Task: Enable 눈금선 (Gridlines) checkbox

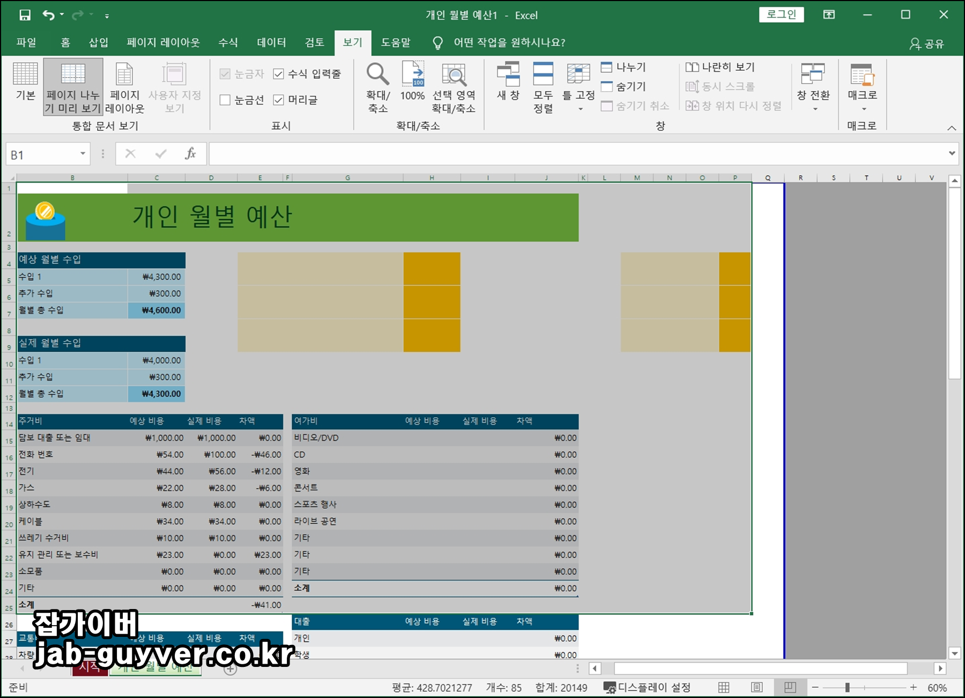Action: click(x=225, y=100)
